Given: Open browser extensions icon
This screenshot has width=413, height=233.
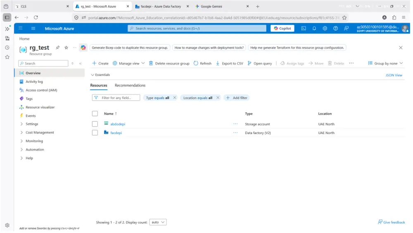Looking at the screenshot, I should (394, 17).
